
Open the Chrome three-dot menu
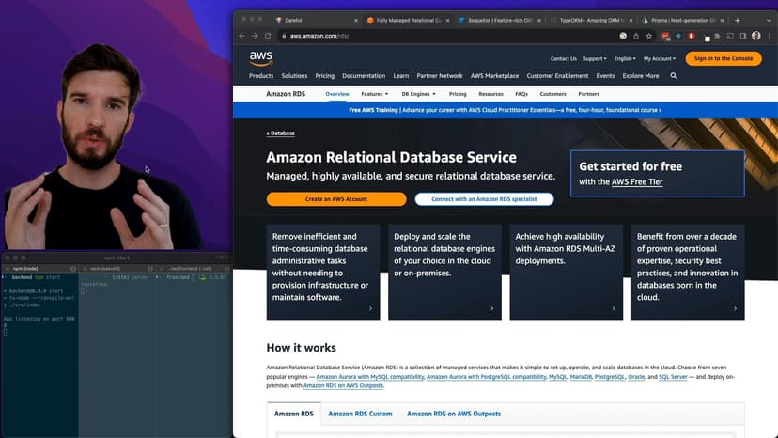pyautogui.click(x=769, y=36)
